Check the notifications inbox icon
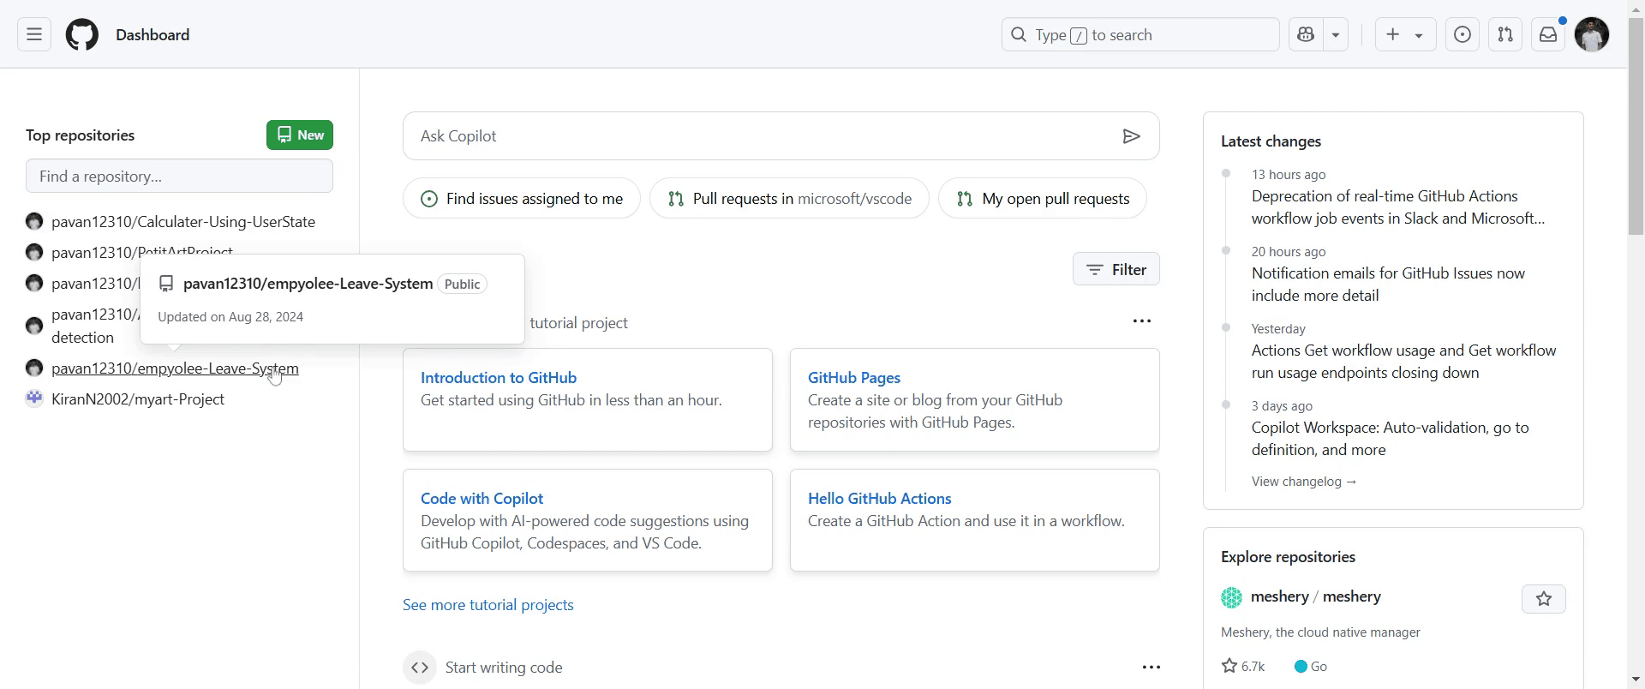This screenshot has height=689, width=1645. pyautogui.click(x=1548, y=35)
